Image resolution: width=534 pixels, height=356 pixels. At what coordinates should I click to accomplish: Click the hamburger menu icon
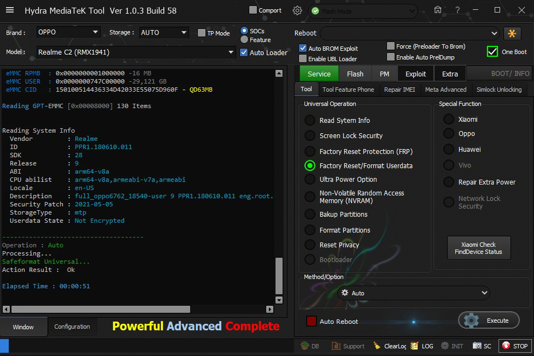pos(11,10)
